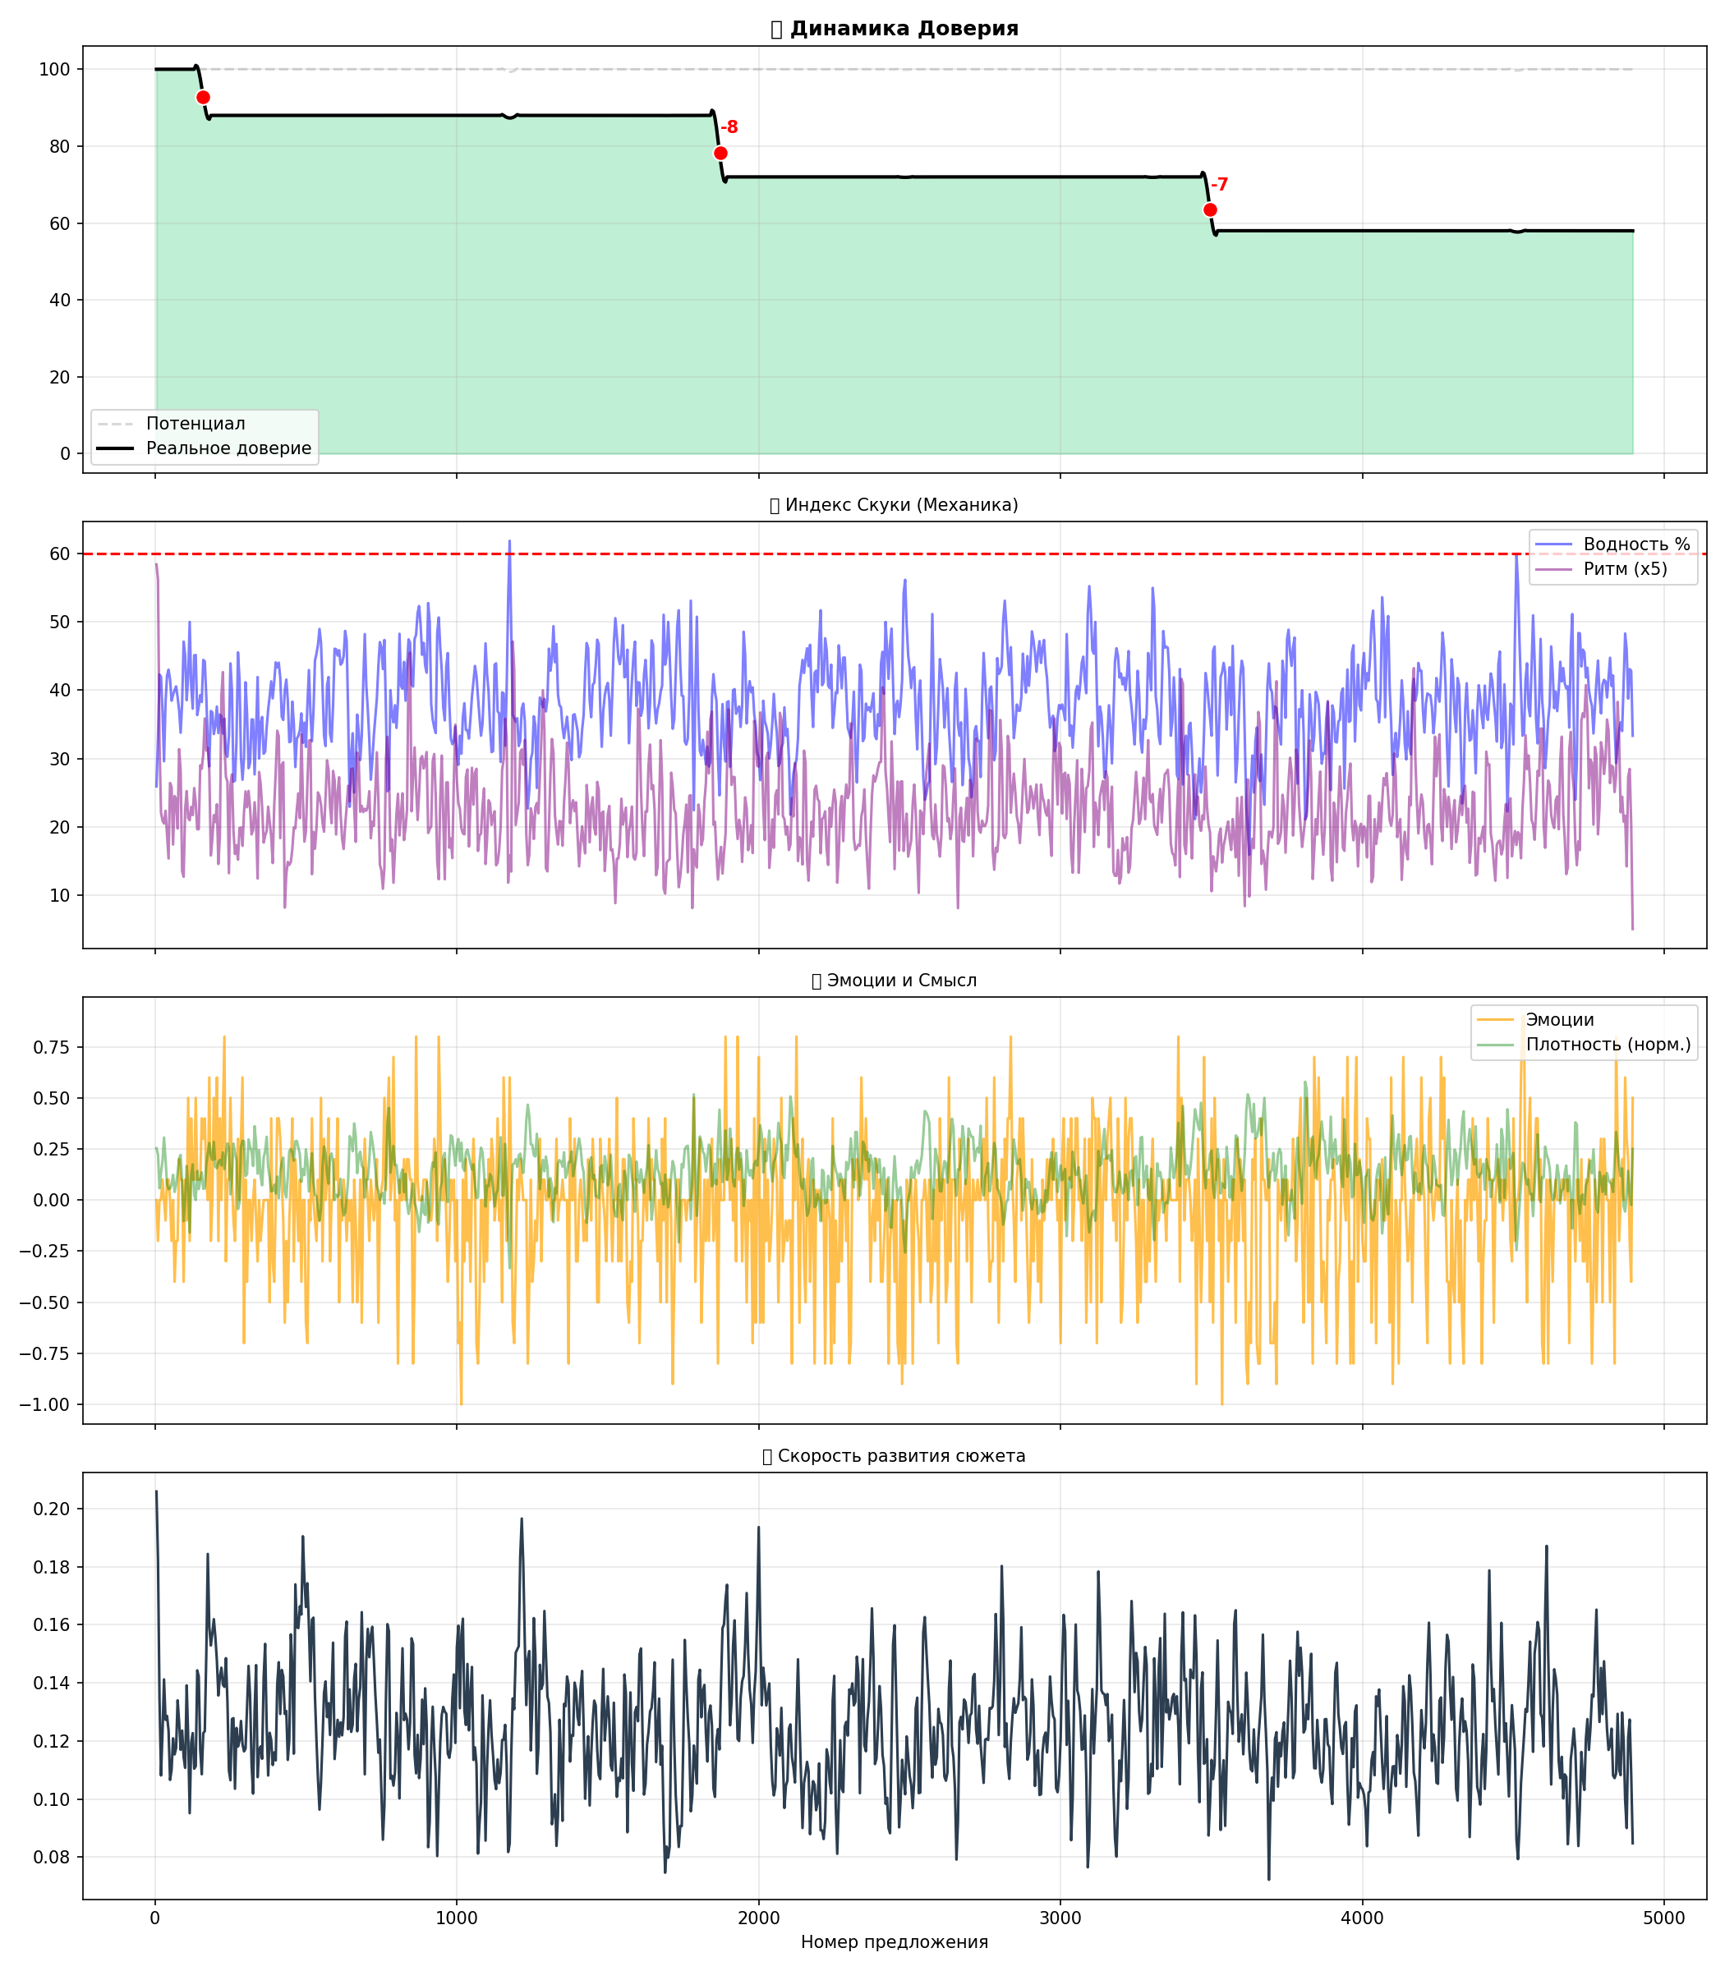The image size is (1725, 1971).
Task: Click the 'Плотность (норм.)' legend label
Action: coord(1608,1044)
